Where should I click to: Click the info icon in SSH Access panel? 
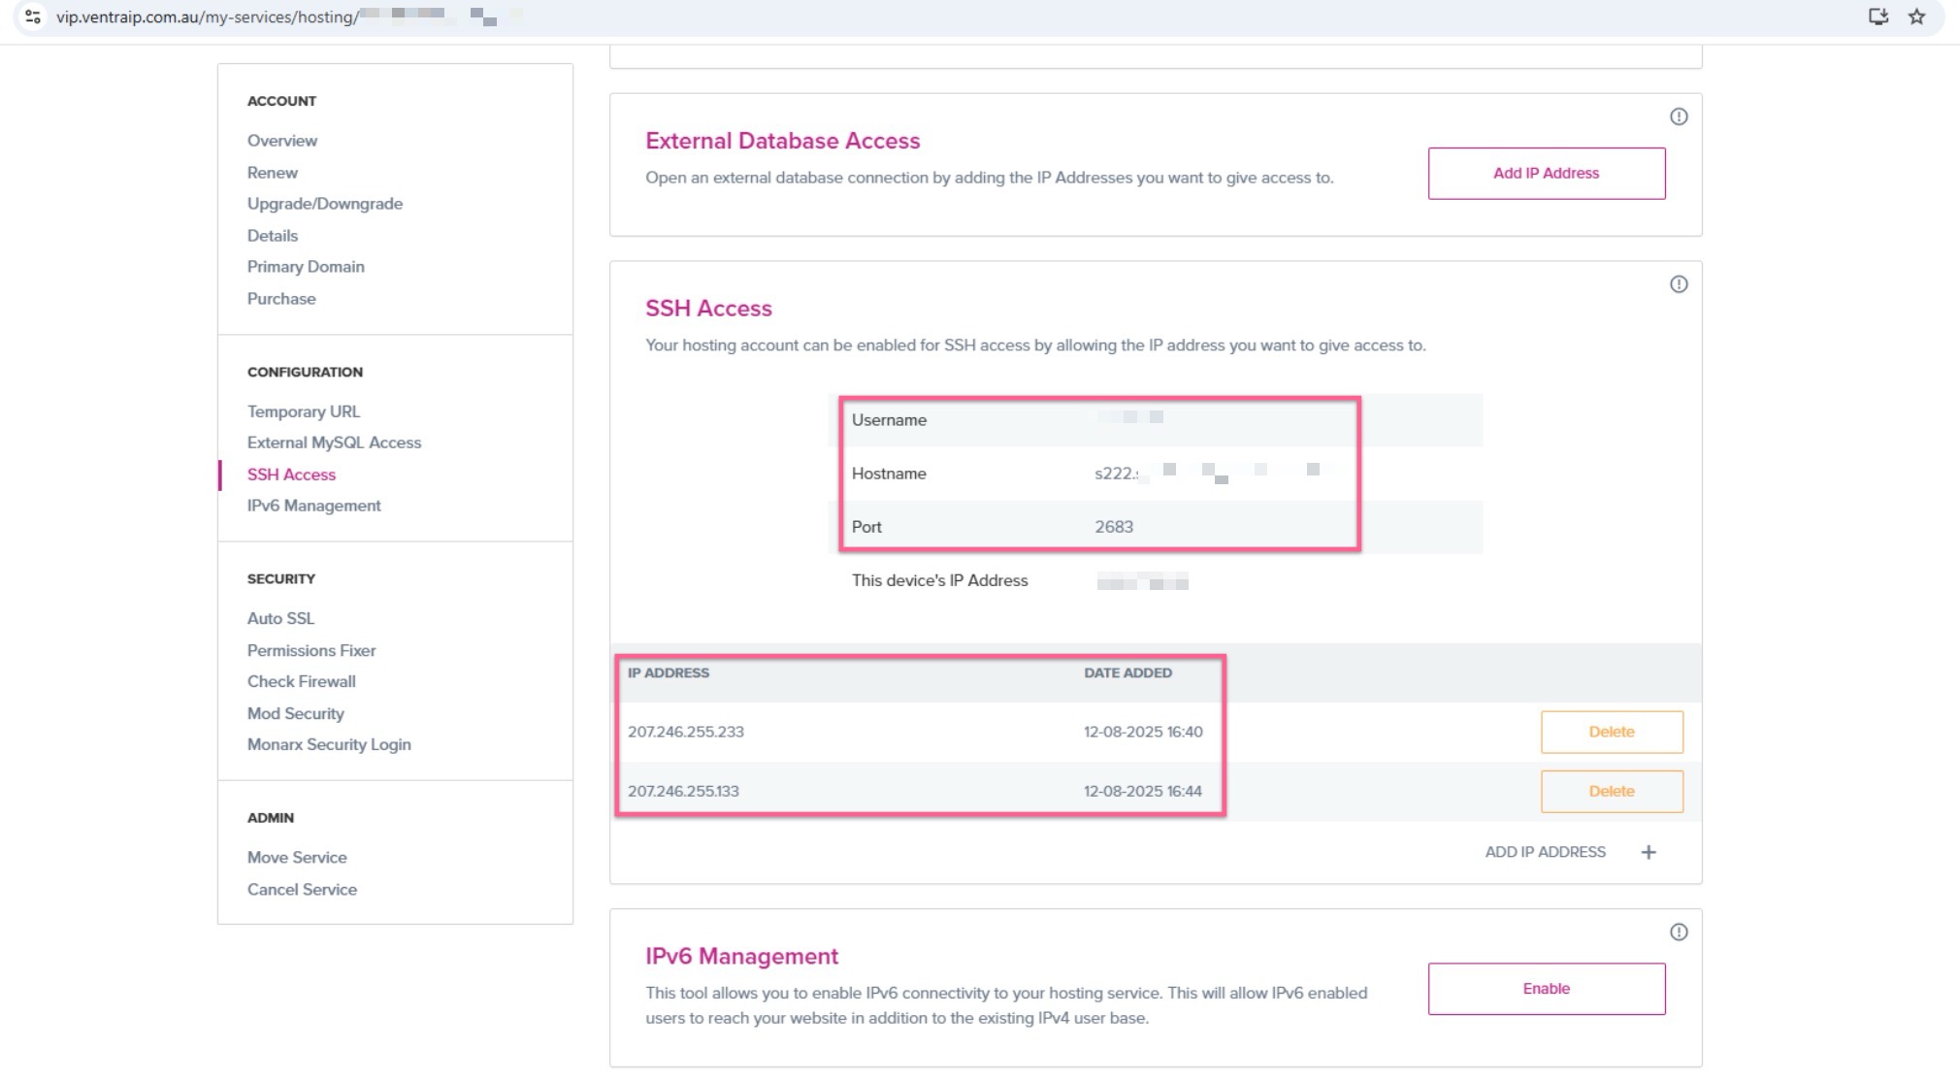coord(1679,284)
